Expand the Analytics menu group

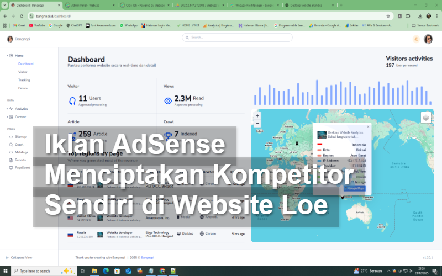[x=21, y=109]
